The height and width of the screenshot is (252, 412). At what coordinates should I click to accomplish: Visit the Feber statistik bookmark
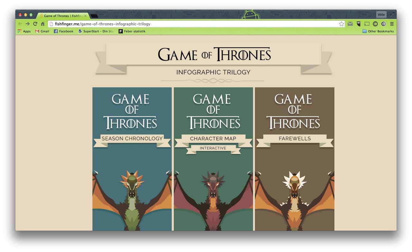click(x=132, y=31)
